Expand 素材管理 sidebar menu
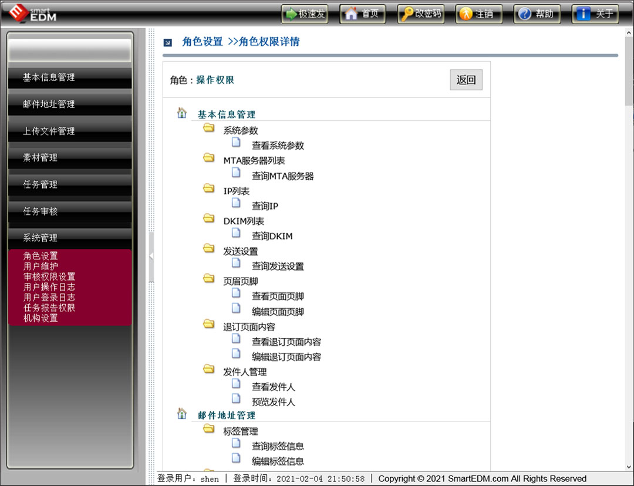 point(70,158)
